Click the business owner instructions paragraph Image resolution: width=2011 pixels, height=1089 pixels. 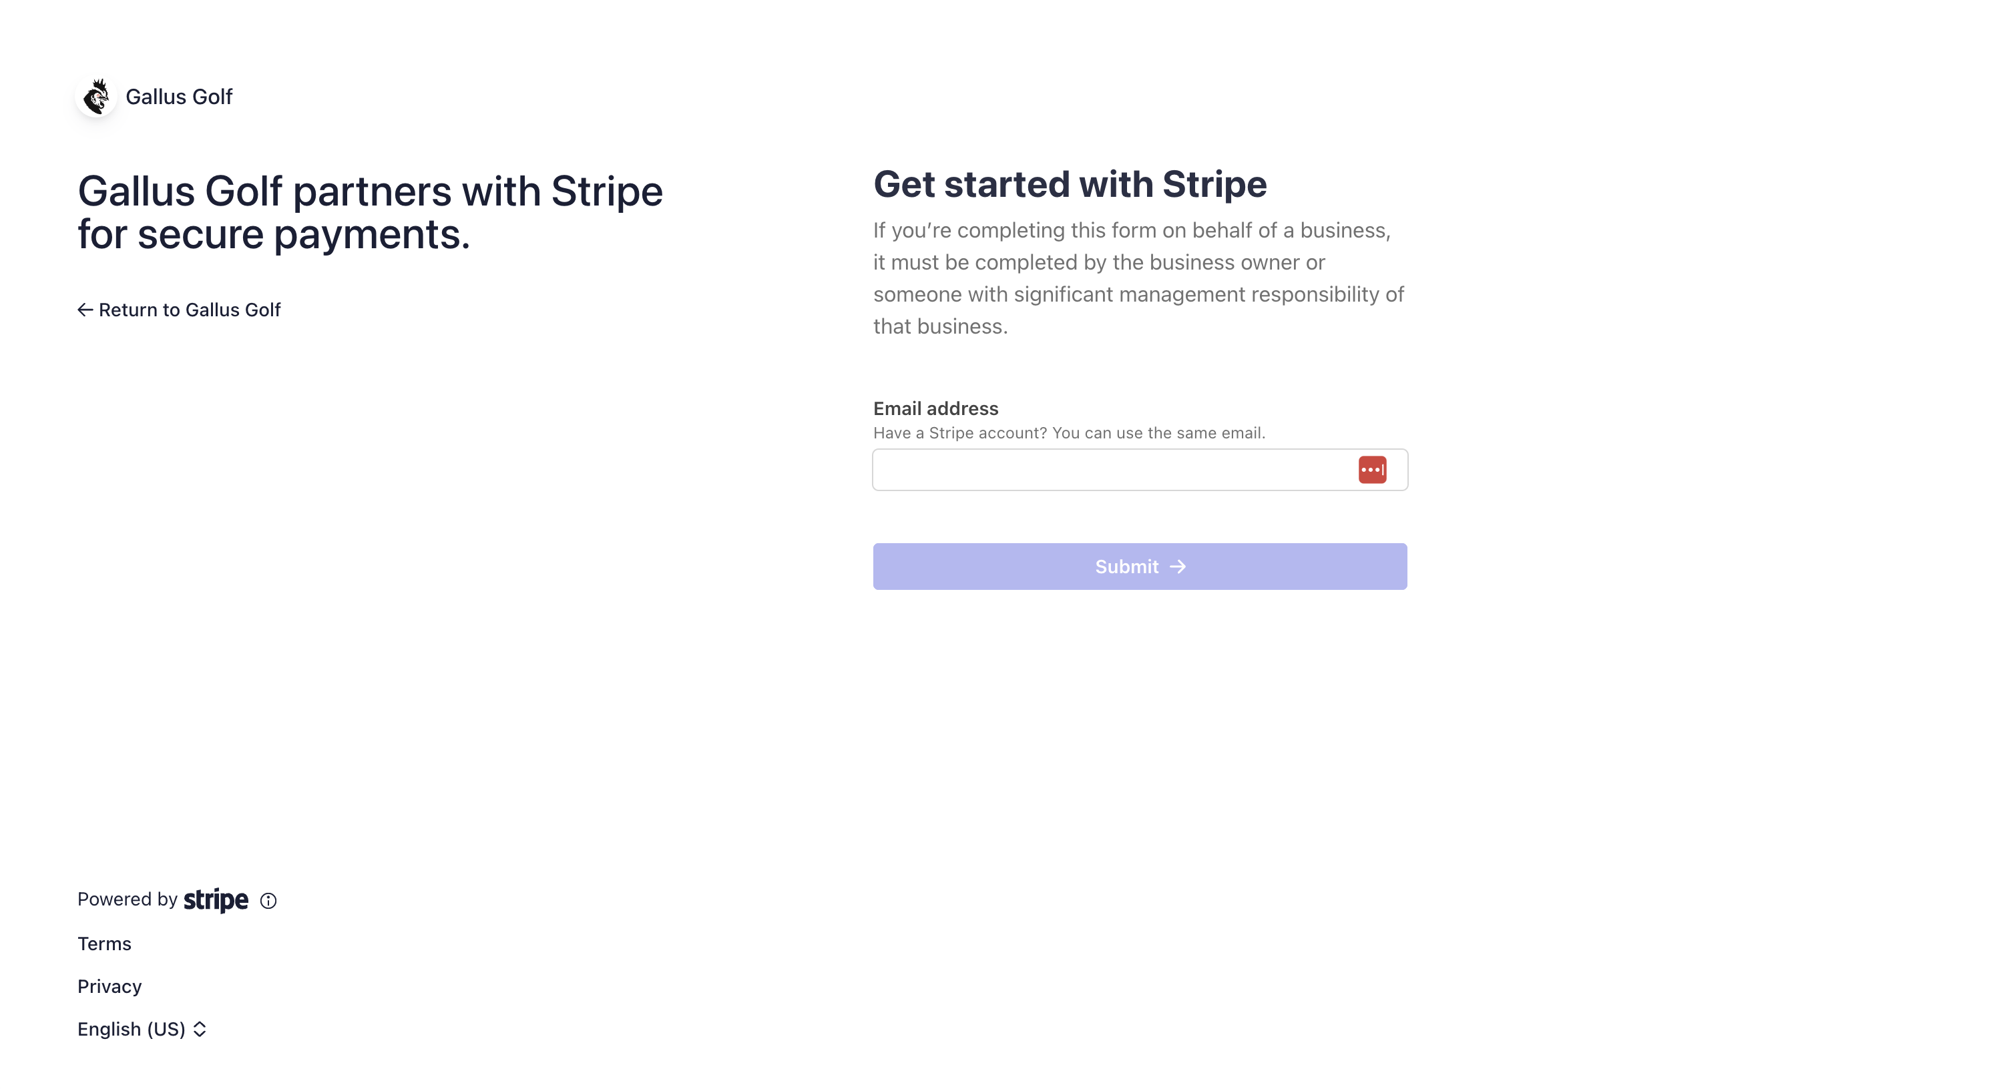(1138, 278)
